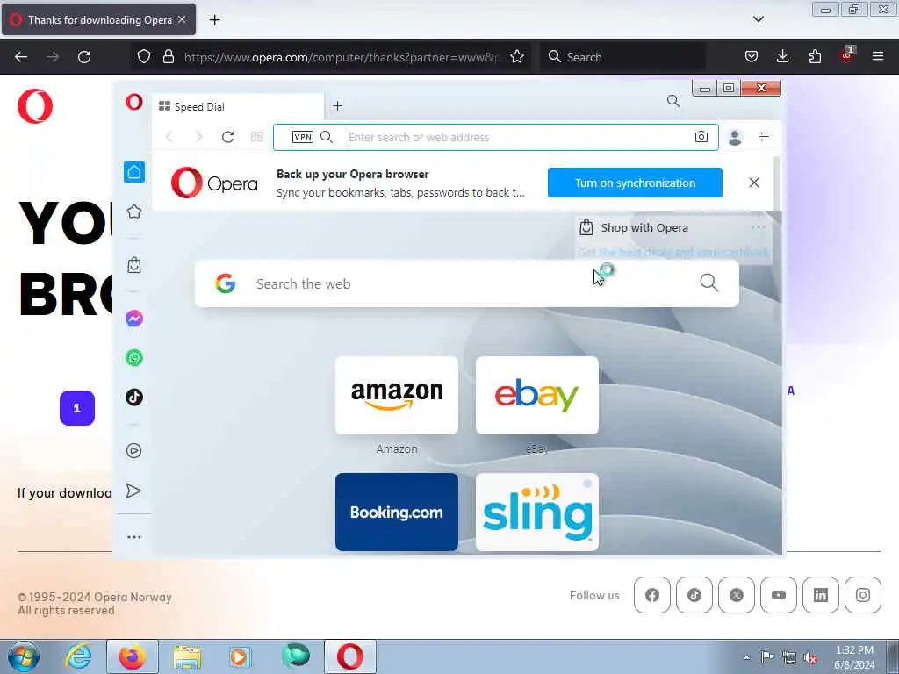Open a new tab in Opera
The height and width of the screenshot is (674, 899).
tap(338, 105)
